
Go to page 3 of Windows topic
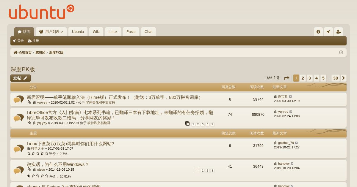coord(212,171)
